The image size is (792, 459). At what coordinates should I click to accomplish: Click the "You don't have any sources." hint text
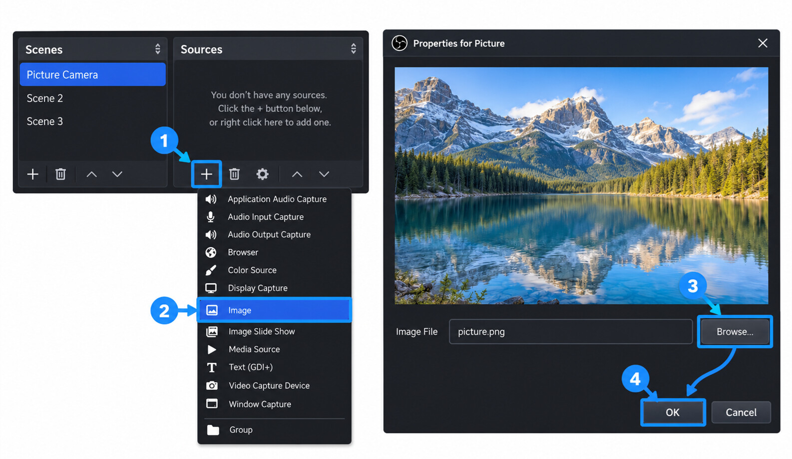pos(269,95)
